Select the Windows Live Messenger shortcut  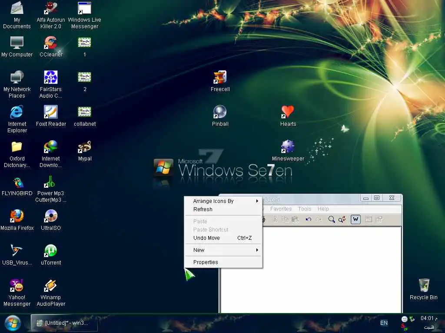click(85, 15)
